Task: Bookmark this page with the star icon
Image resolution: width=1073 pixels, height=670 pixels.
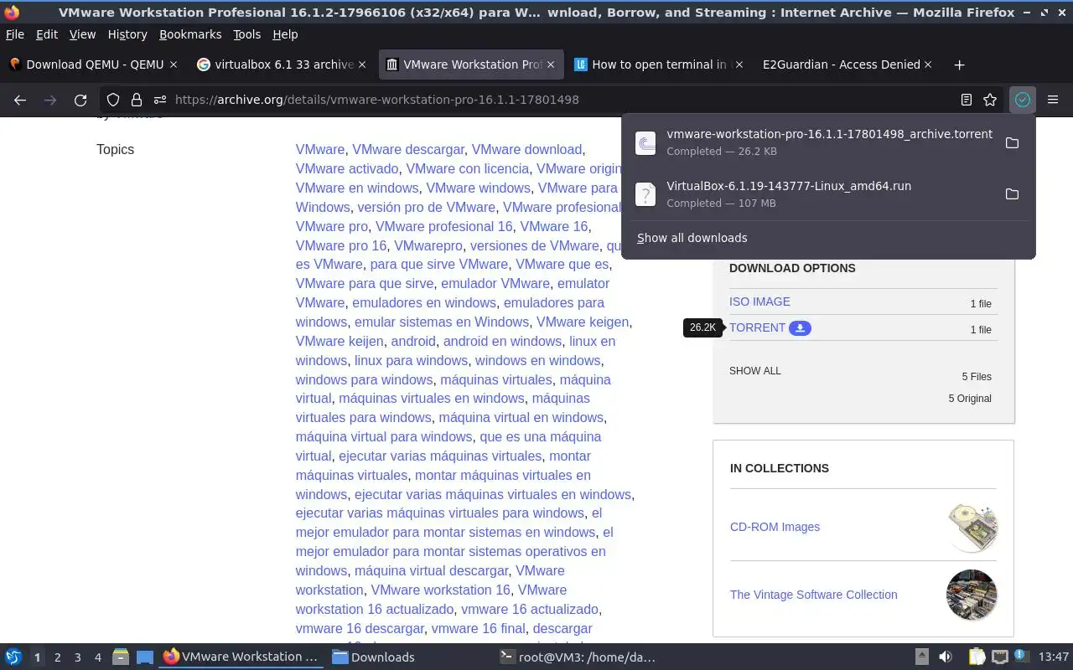Action: 990,100
